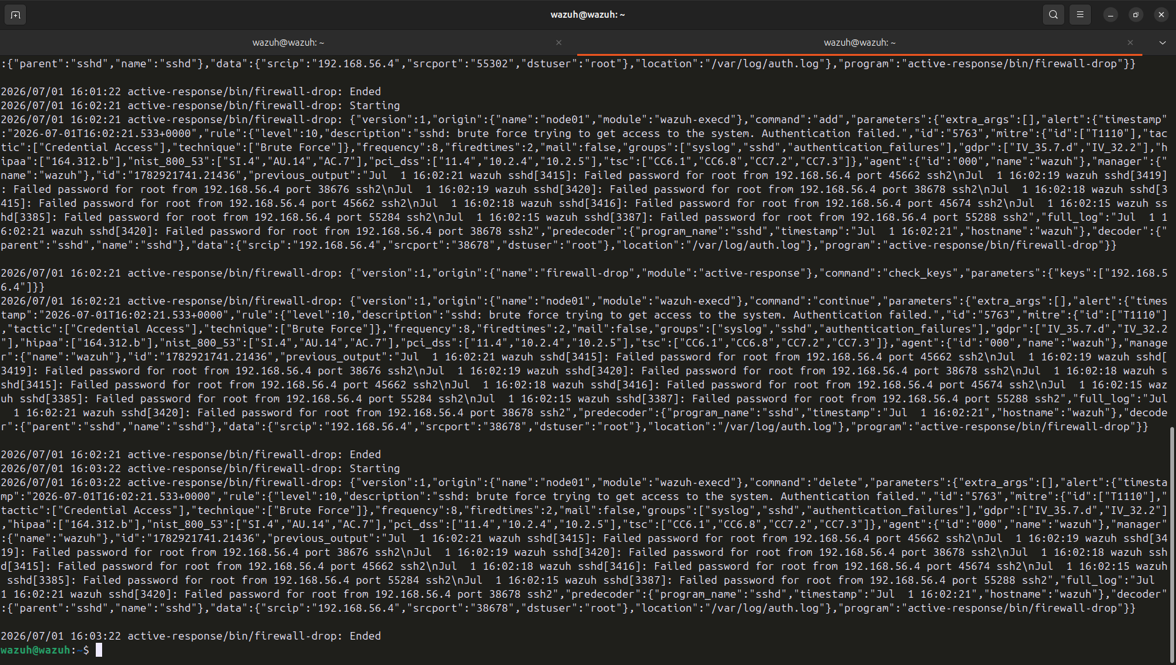Close the second active terminal tab
Image resolution: width=1176 pixels, height=665 pixels.
click(x=1130, y=43)
